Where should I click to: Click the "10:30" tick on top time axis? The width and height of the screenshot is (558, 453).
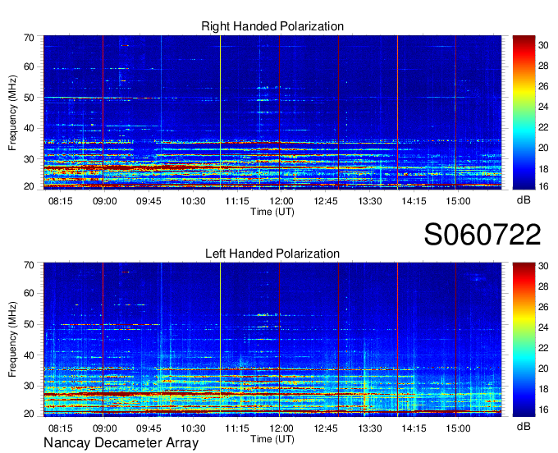[x=193, y=201]
